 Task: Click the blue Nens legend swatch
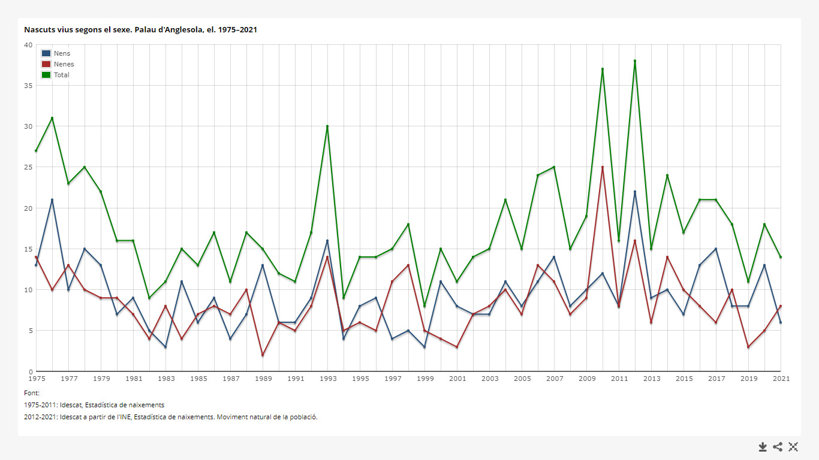(x=46, y=53)
